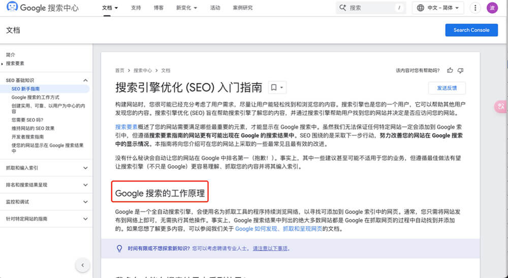Open the 文档 top navigation dropdown

[110, 8]
